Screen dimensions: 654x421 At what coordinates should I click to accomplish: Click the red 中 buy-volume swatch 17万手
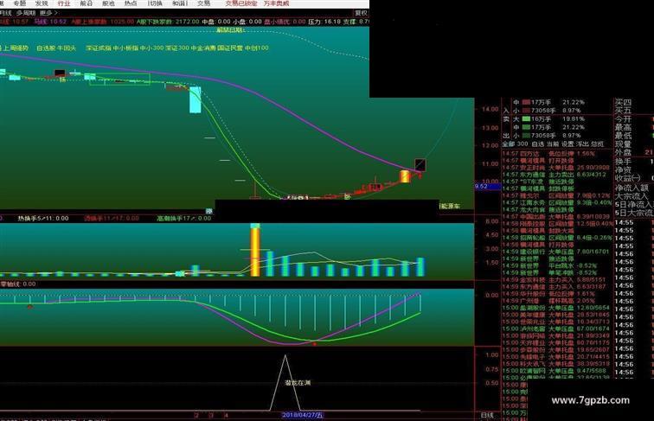(x=526, y=102)
